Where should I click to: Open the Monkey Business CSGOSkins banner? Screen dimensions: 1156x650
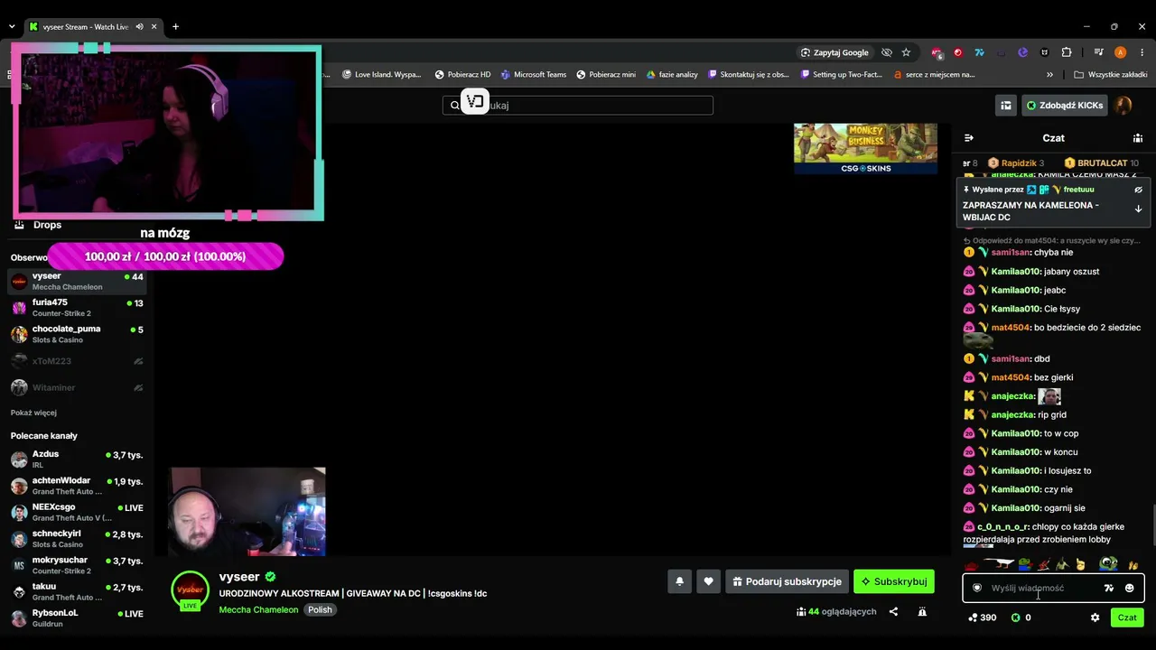coord(865,149)
